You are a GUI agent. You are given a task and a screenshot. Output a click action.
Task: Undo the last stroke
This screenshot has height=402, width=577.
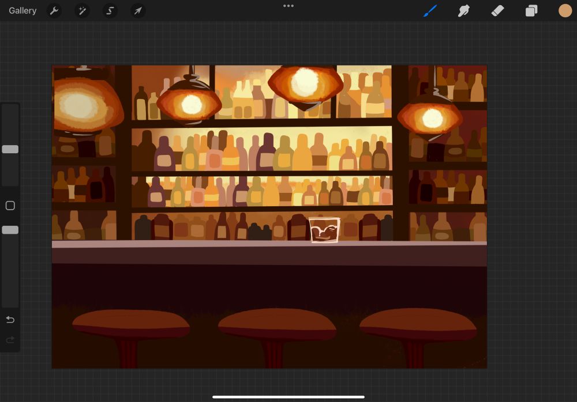(10, 320)
